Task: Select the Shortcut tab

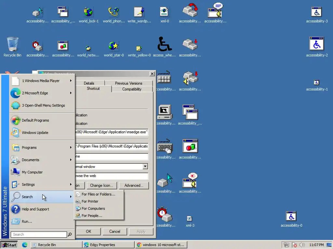Action: [93, 89]
